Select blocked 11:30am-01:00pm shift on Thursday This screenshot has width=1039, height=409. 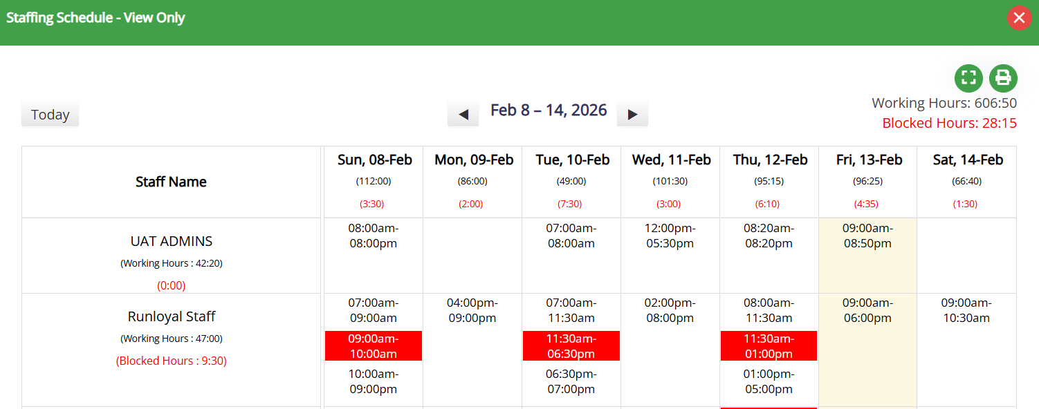(x=769, y=346)
